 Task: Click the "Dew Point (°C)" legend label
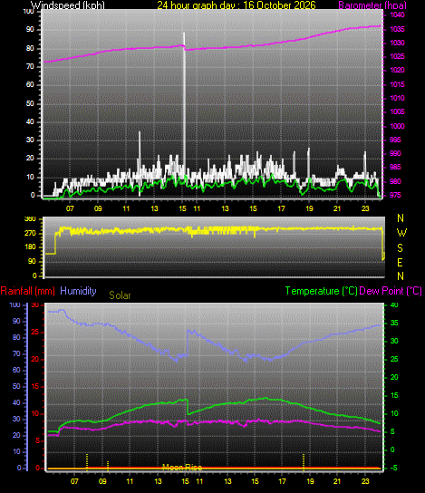pos(391,291)
